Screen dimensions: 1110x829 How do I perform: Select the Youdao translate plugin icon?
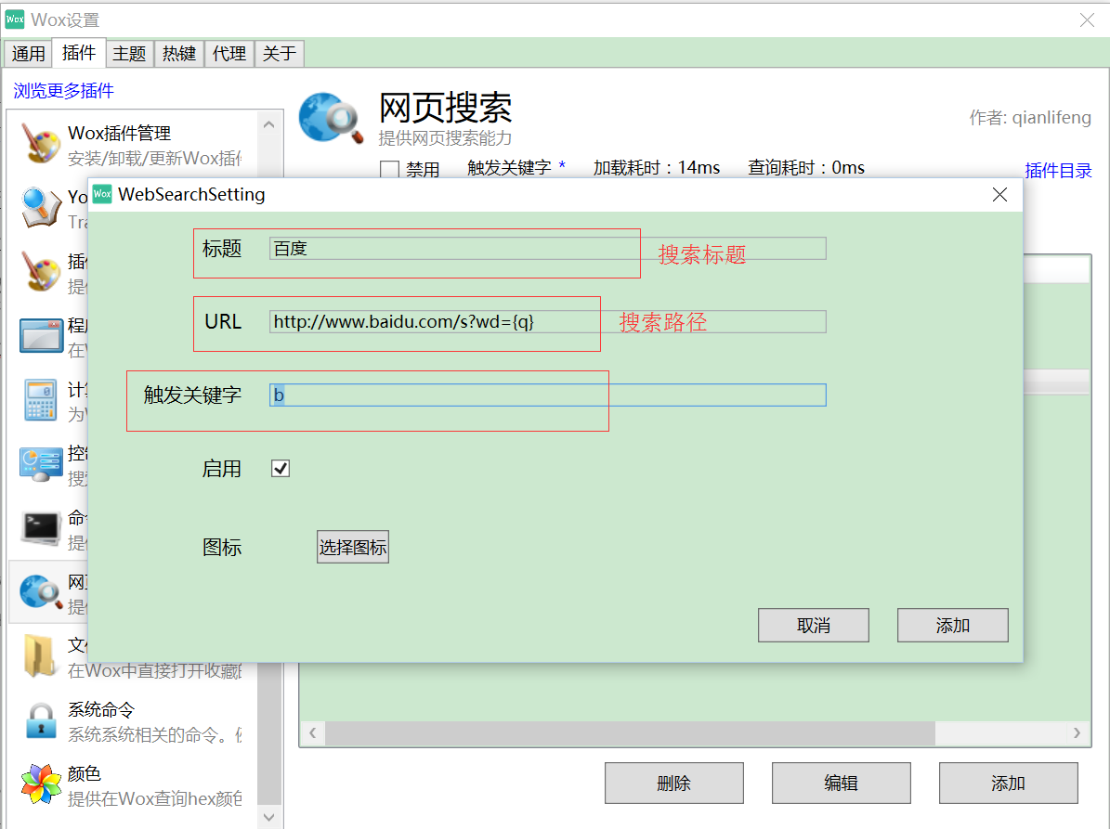40,207
